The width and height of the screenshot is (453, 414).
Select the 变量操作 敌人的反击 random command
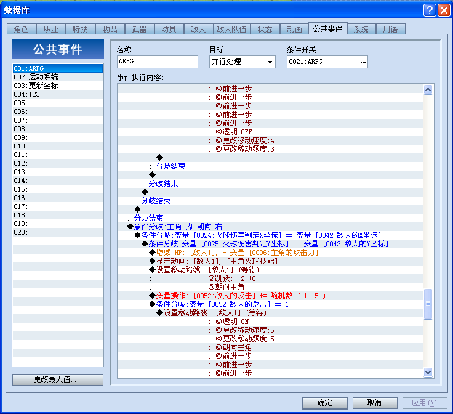pos(270,296)
